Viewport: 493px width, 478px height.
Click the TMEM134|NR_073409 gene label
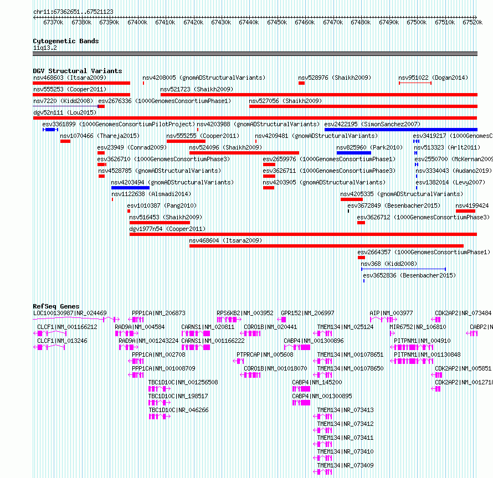pyautogui.click(x=345, y=465)
